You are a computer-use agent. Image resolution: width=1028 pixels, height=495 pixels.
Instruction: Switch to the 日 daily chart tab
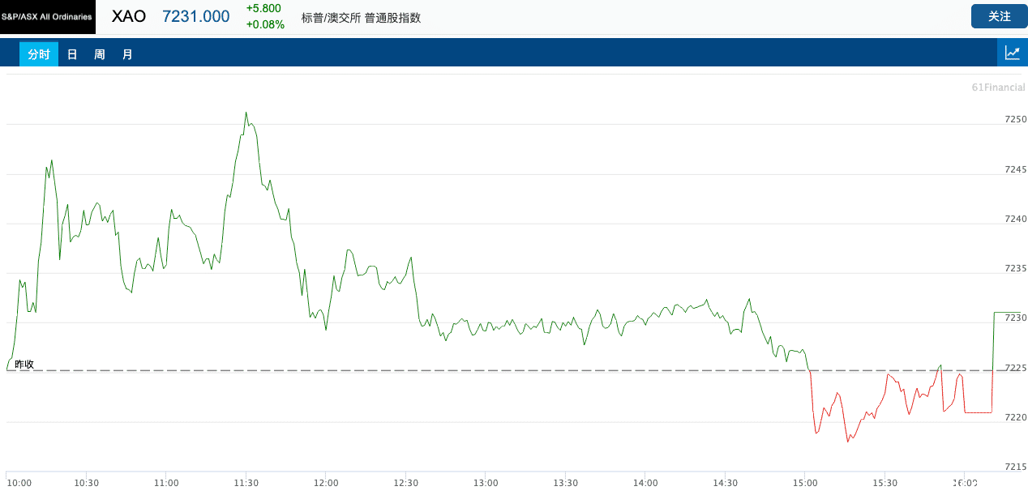[72, 54]
